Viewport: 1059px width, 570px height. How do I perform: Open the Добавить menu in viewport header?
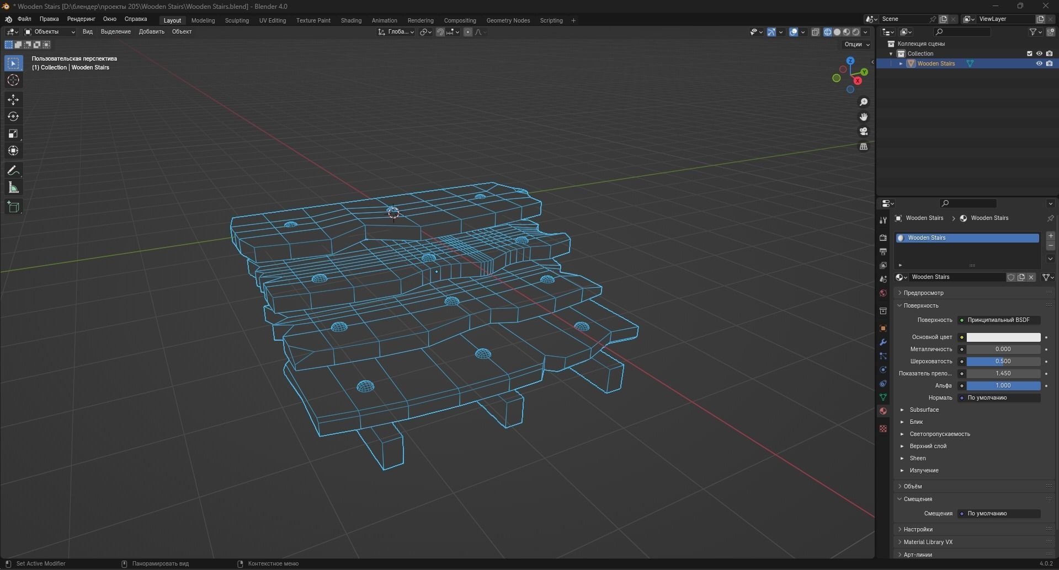point(151,32)
